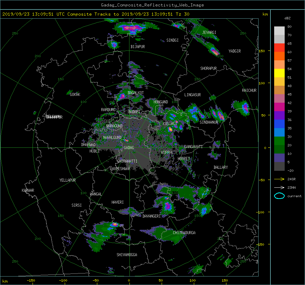
Task: Click the white 23MN track arrow
Action: coord(279,187)
